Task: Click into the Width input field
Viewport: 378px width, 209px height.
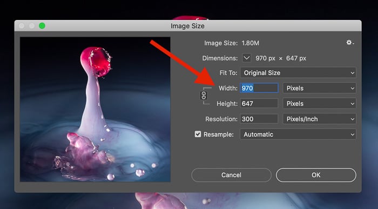Action: click(x=259, y=88)
